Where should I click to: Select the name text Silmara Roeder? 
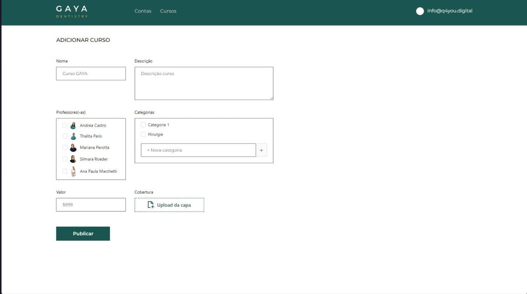94,159
